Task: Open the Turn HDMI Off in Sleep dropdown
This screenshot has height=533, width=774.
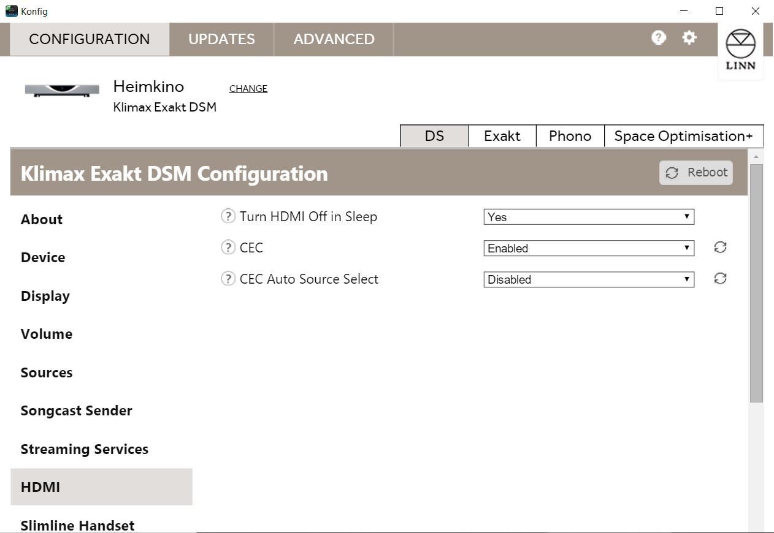Action: pyautogui.click(x=589, y=217)
